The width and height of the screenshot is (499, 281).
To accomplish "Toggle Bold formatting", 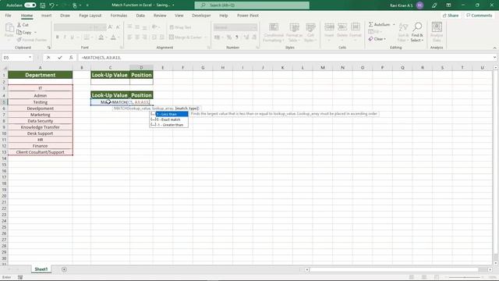I will [x=57, y=37].
